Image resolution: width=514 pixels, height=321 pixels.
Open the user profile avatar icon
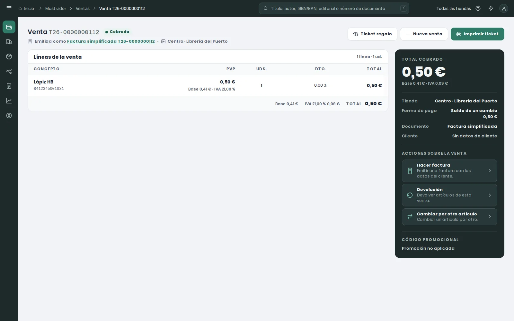pyautogui.click(x=504, y=9)
